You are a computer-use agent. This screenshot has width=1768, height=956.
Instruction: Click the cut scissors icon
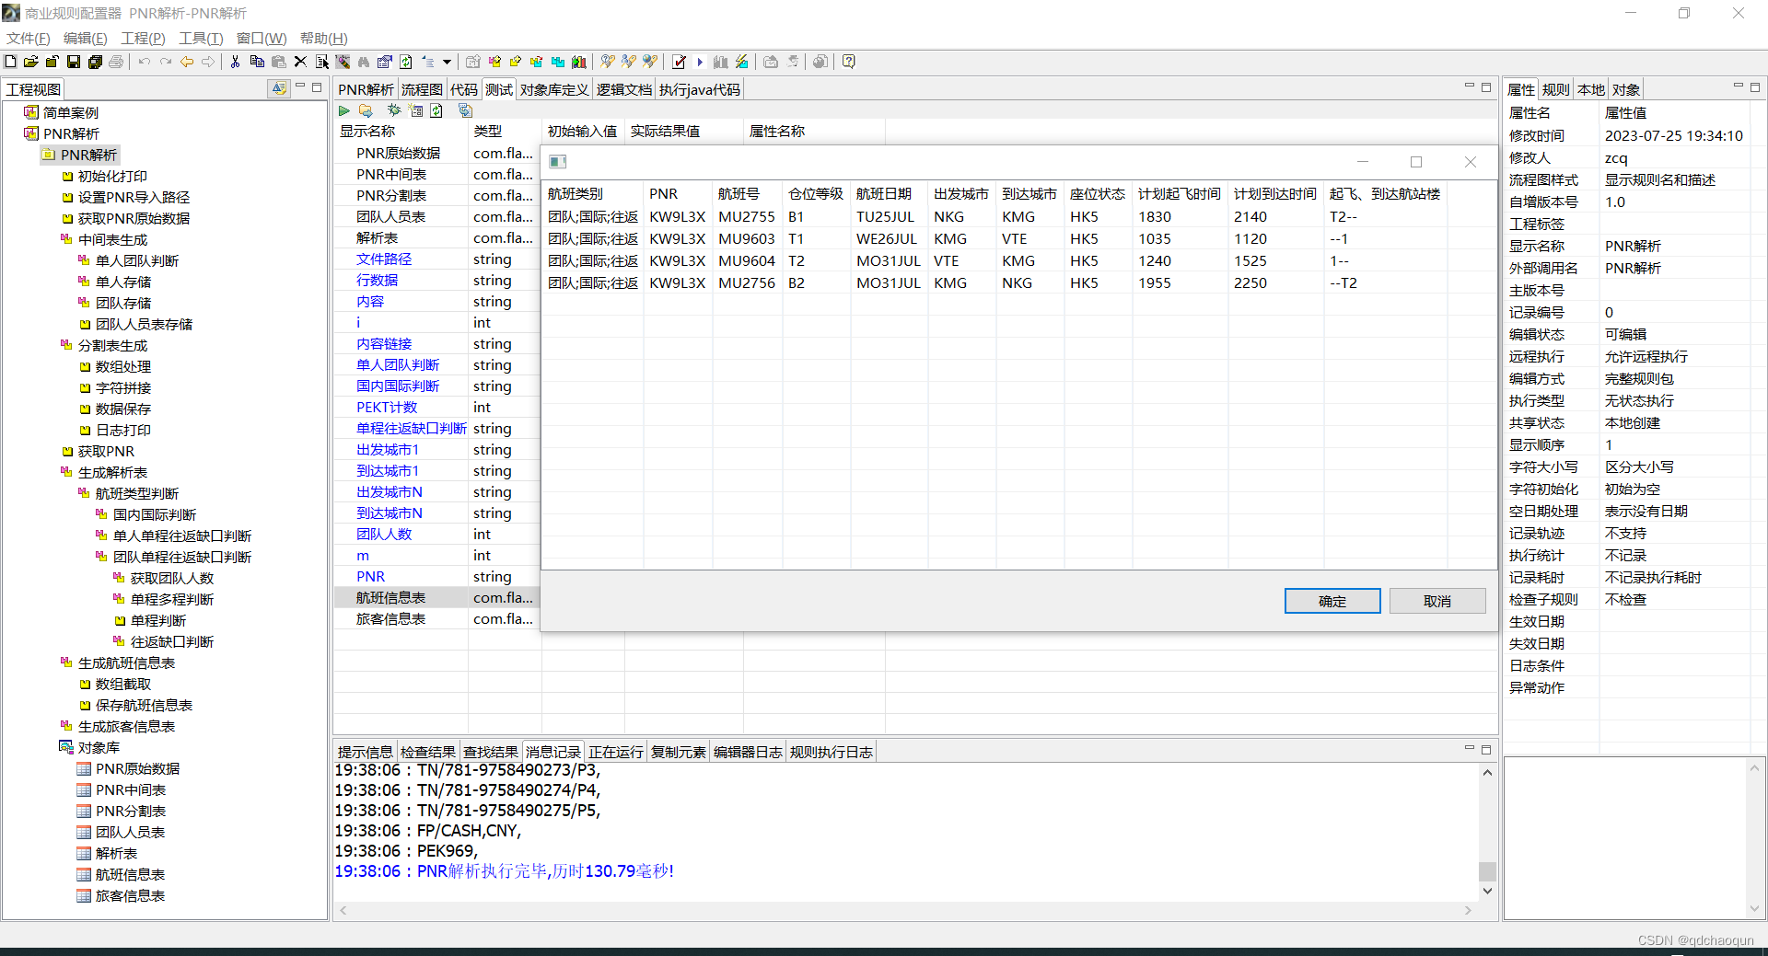236,62
